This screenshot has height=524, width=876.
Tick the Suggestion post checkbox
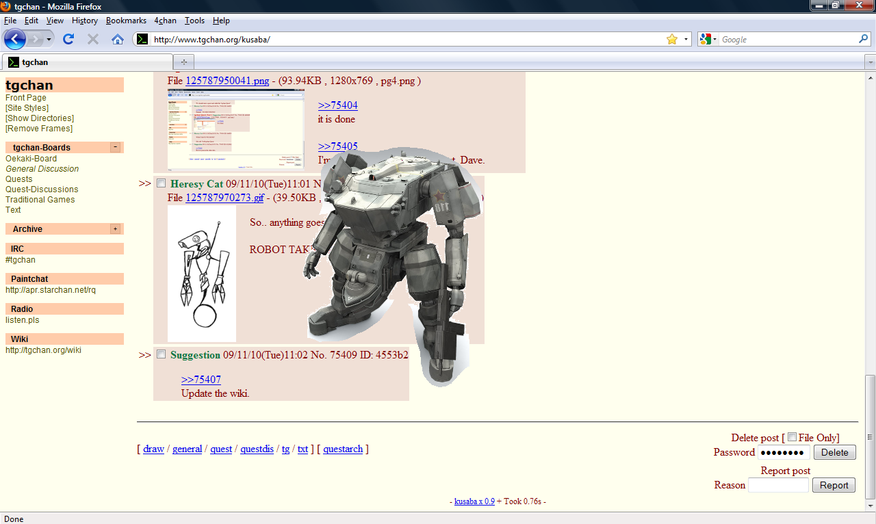[161, 354]
